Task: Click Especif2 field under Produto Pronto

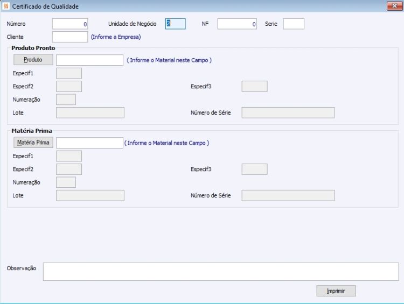Action: tap(69, 87)
